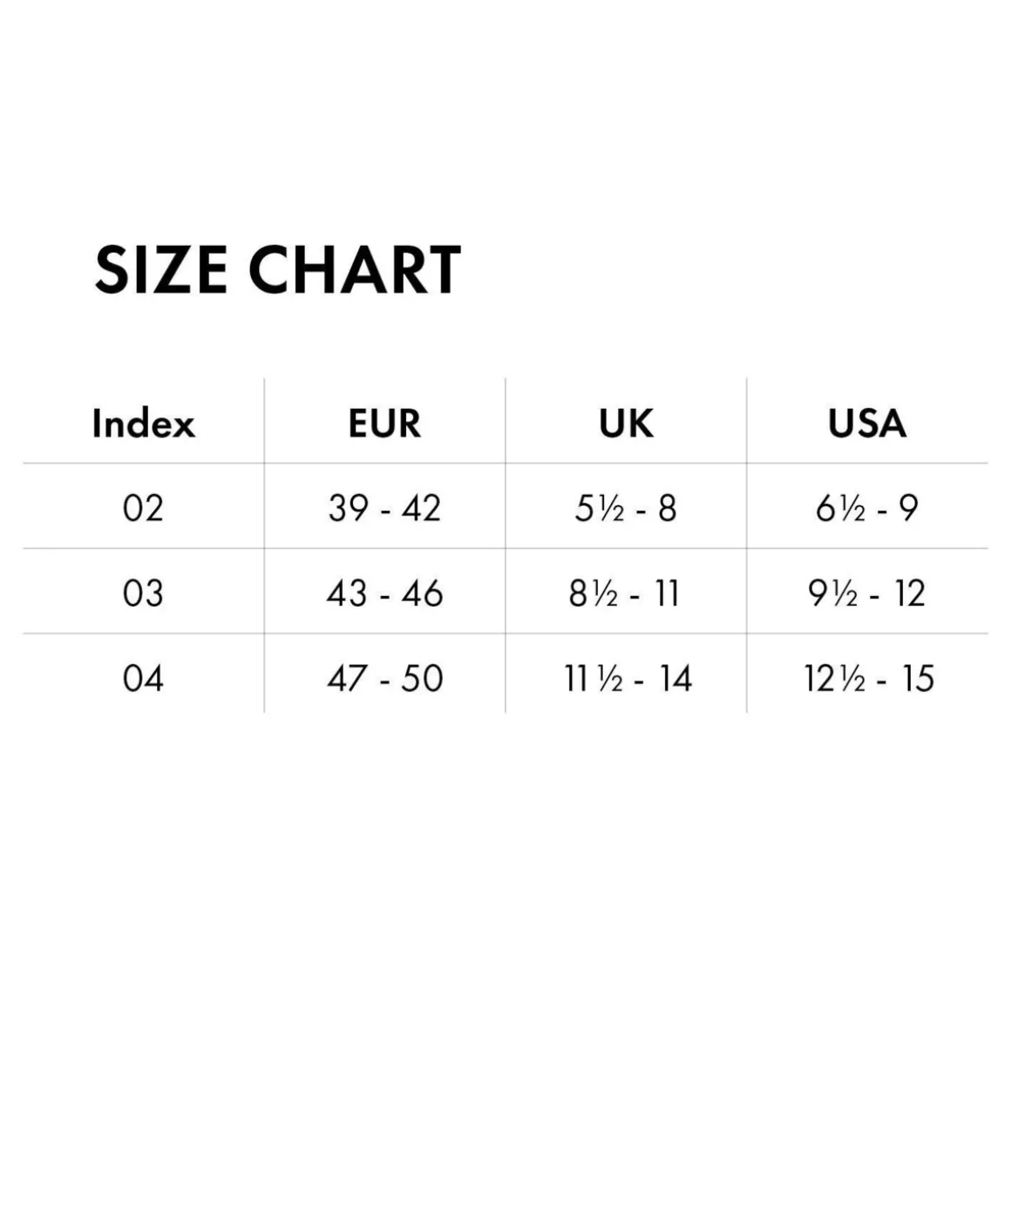This screenshot has width=1011, height=1213.
Task: Click the number 50 in the EUR column
Action: 422,678
